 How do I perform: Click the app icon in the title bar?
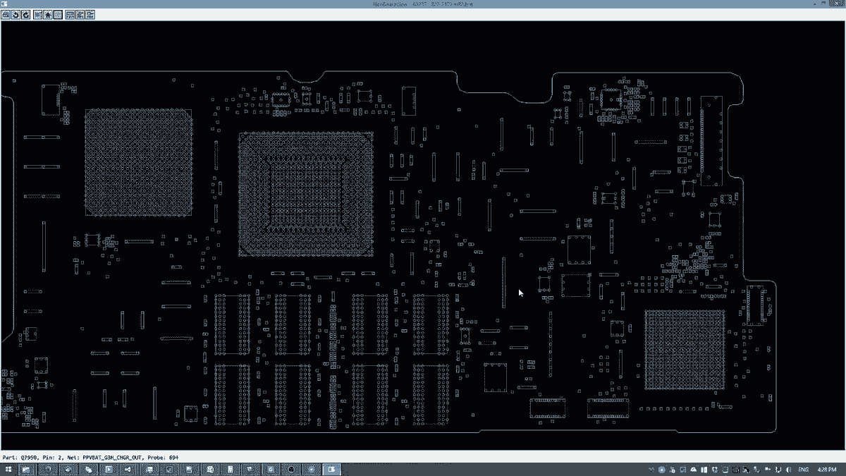4,4
